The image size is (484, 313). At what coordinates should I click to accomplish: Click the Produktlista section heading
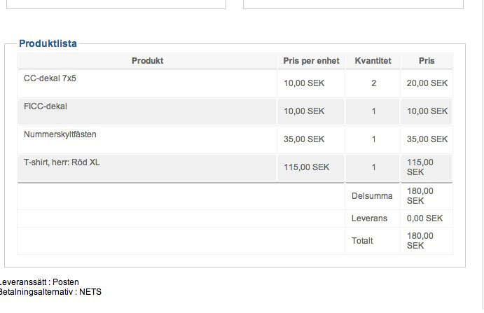coord(48,43)
